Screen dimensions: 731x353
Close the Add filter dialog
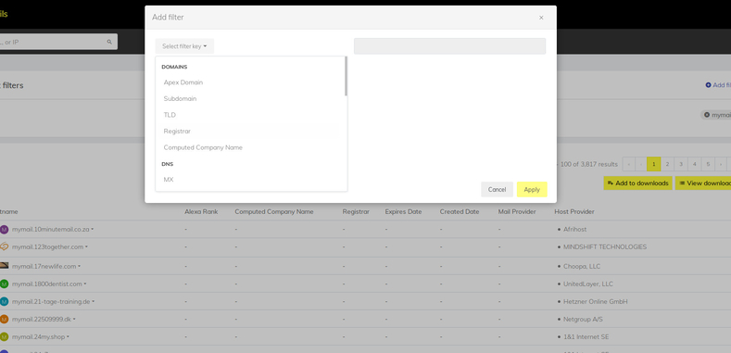[x=541, y=18]
